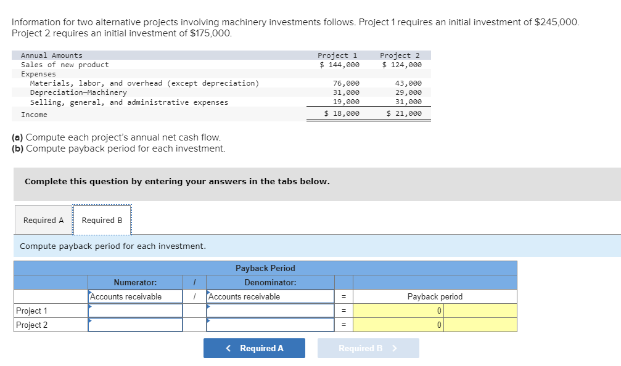Click the Payback Period table header
Image resolution: width=621 pixels, height=366 pixels.
point(265,267)
